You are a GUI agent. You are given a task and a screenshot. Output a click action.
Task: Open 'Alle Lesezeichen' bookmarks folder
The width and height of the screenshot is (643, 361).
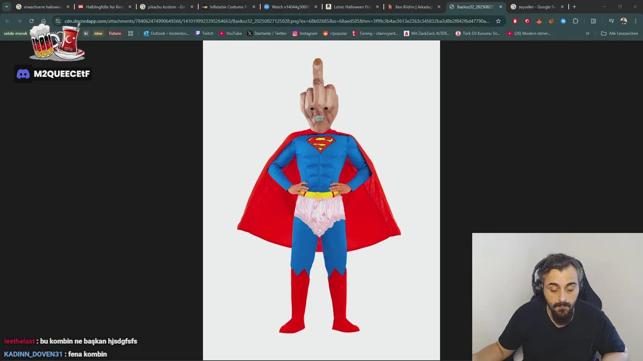pos(619,34)
